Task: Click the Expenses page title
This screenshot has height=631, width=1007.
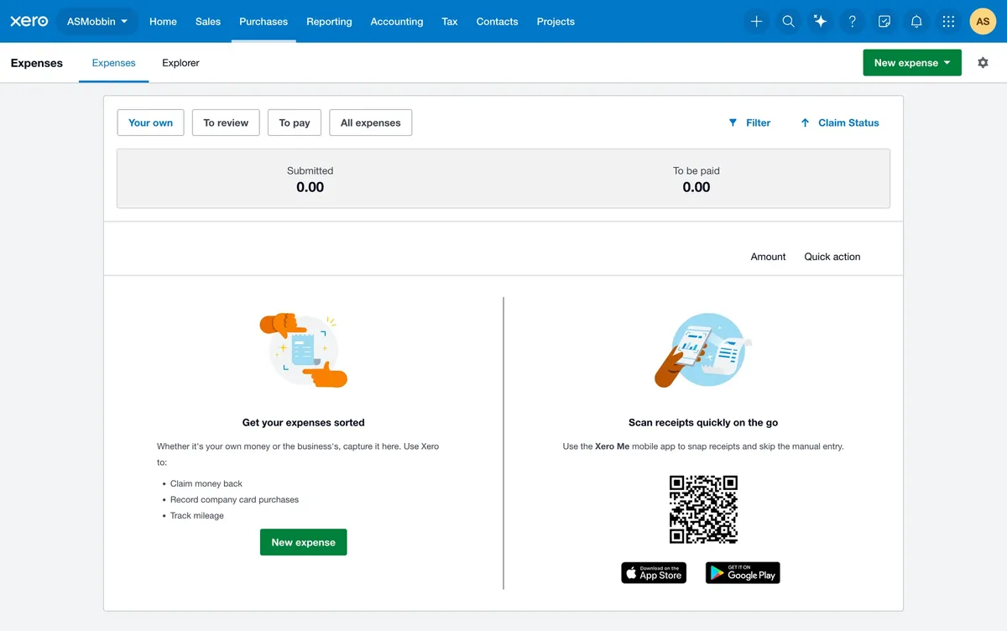Action: pyautogui.click(x=37, y=63)
